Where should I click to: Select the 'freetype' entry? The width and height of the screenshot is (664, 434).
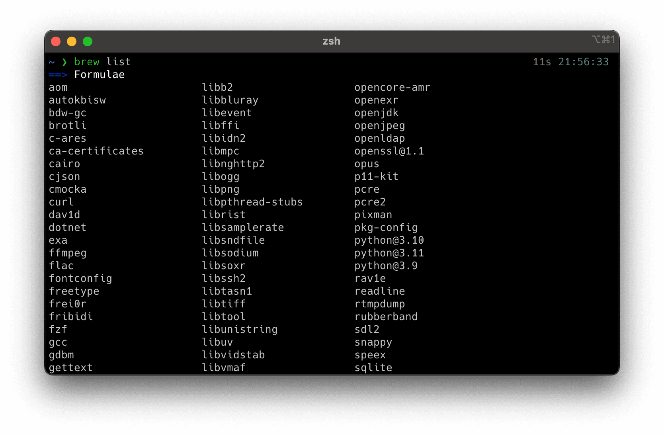pos(74,291)
